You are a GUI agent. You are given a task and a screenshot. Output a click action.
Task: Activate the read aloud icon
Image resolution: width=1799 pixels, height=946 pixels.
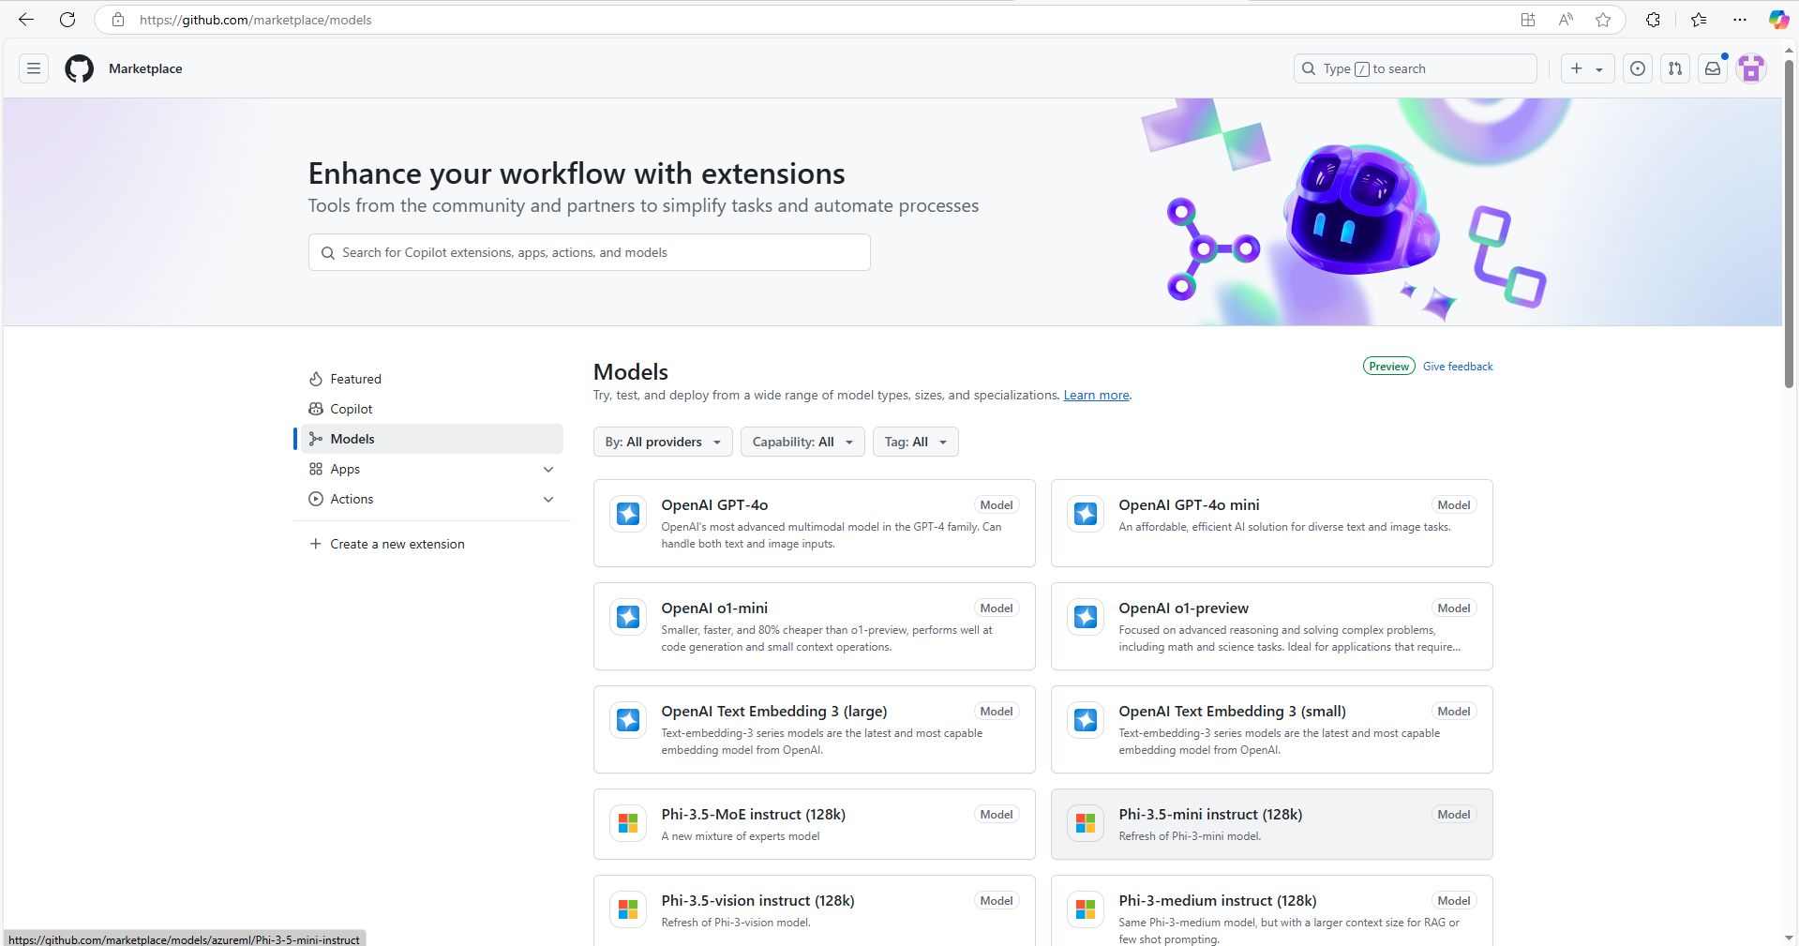[x=1566, y=20]
